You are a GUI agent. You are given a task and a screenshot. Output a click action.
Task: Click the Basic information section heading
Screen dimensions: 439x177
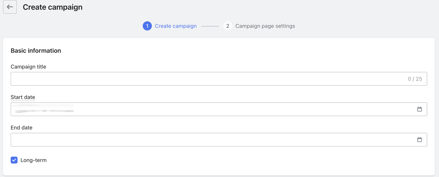coord(36,50)
